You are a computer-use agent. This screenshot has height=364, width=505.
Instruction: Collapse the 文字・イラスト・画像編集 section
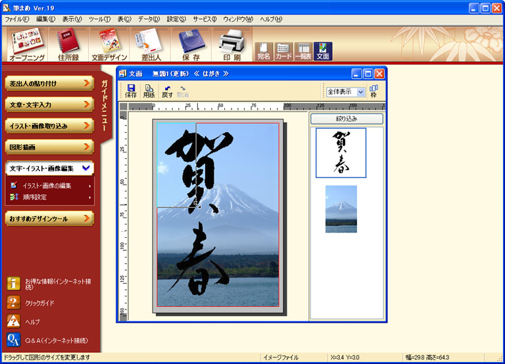coord(86,169)
